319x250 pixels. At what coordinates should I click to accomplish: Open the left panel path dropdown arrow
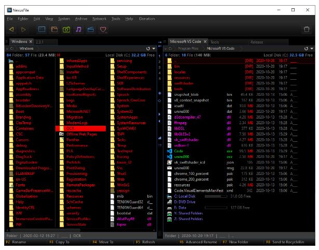pyautogui.click(x=154, y=49)
